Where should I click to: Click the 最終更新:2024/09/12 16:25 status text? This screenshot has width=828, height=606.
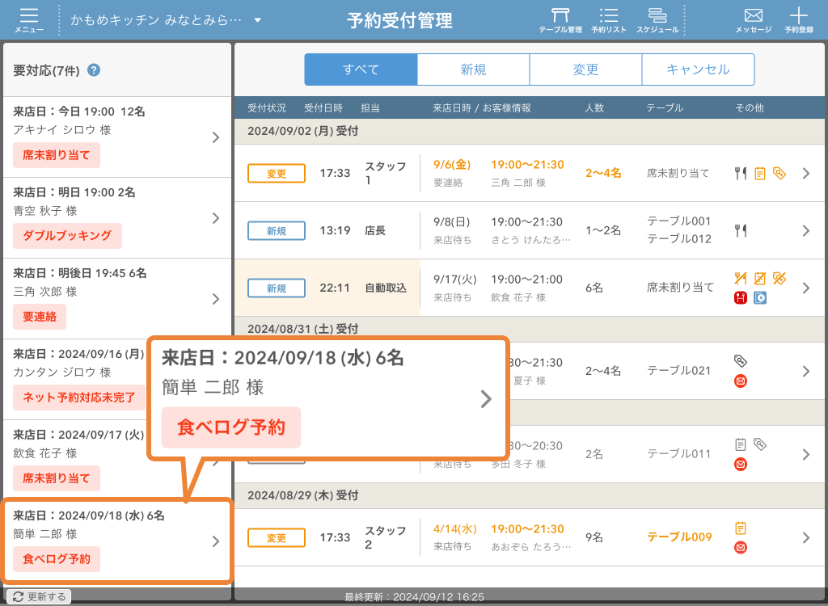tap(414, 597)
